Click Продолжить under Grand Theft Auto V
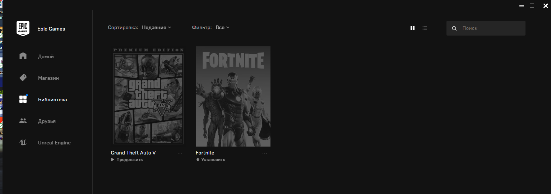This screenshot has width=551, height=194. (127, 160)
